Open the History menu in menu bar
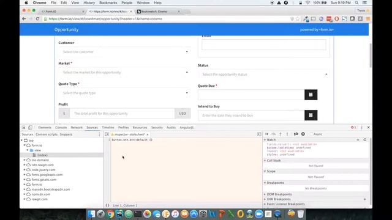Viewport: 392px width, 220px height. coord(89,2)
